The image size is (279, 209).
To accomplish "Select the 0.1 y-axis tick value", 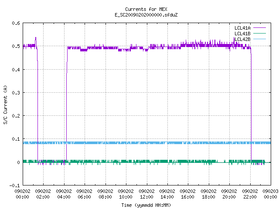I will [x=16, y=139].
